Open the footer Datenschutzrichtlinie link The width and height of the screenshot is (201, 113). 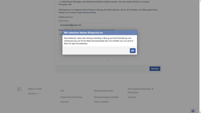coord(71,97)
